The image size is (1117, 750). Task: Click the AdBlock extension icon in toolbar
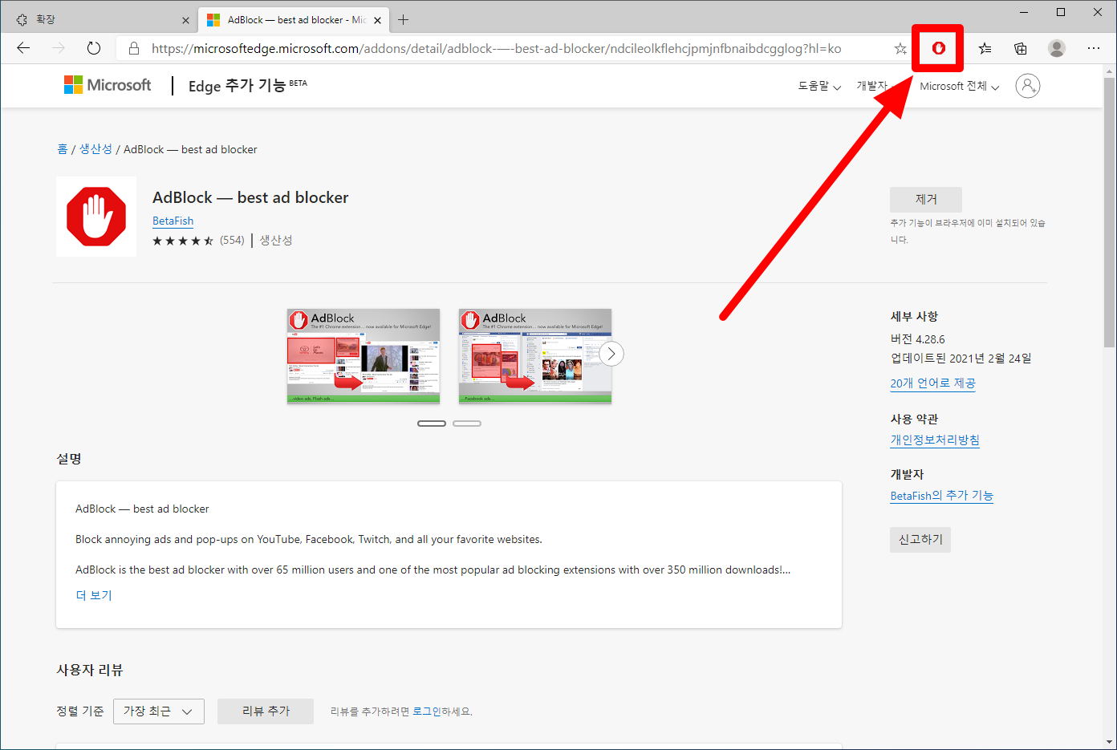[x=938, y=48]
